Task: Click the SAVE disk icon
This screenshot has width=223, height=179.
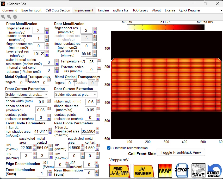Action: (199, 170)
